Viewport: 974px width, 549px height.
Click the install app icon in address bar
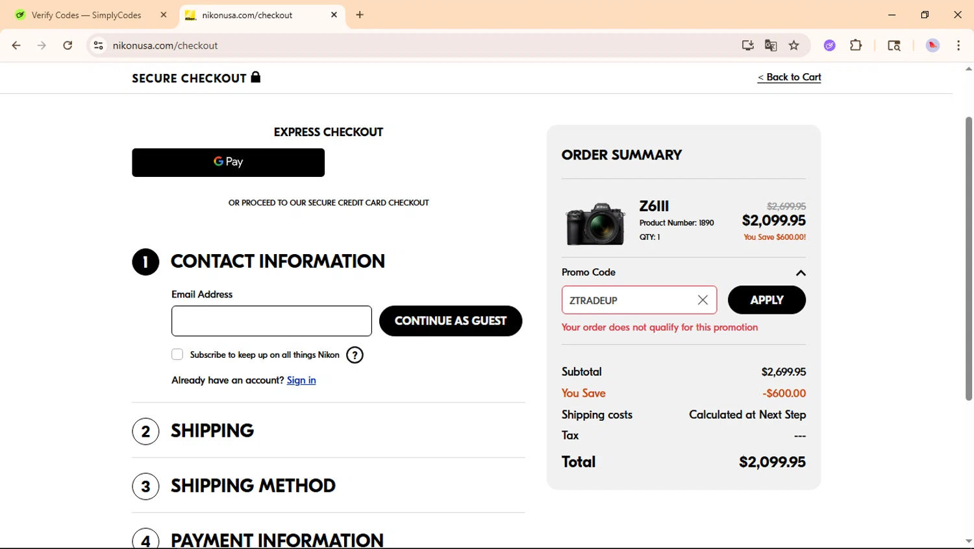748,45
